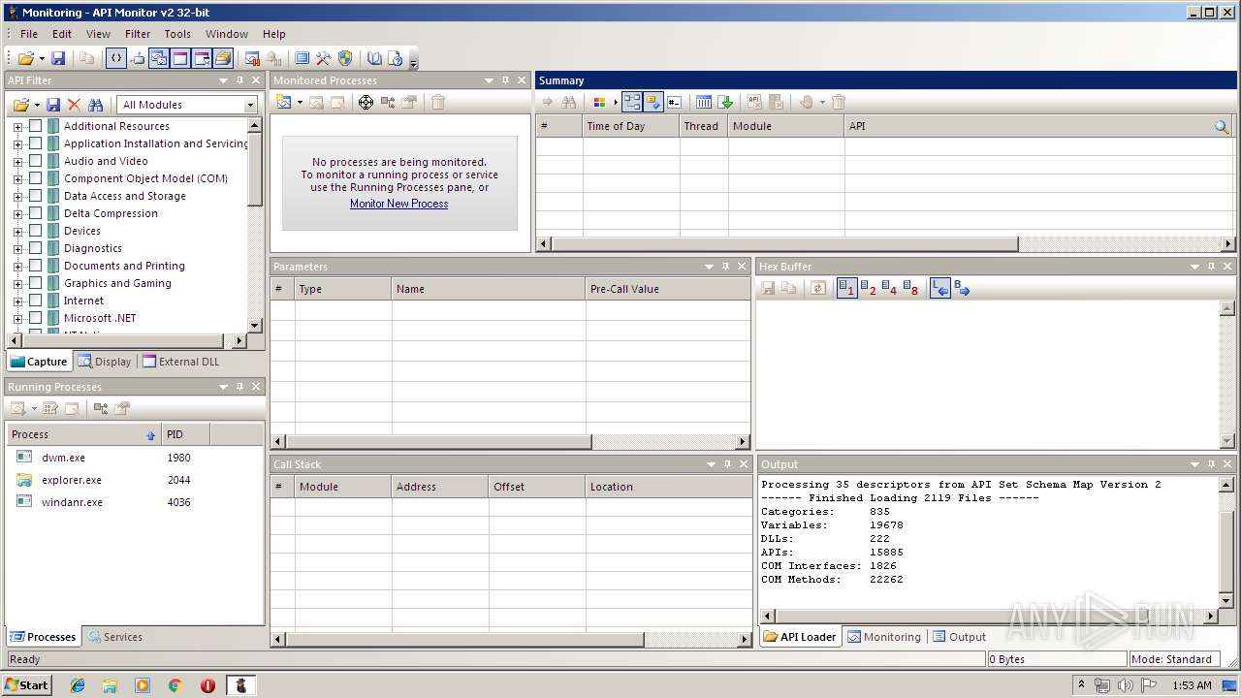Screen dimensions: 1241x698
Task: Expand the Microsoft .NET tree node
Action: click(x=17, y=318)
